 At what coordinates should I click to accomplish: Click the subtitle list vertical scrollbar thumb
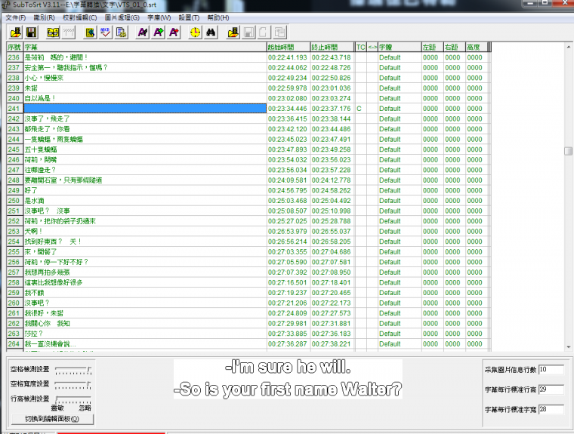pos(568,151)
